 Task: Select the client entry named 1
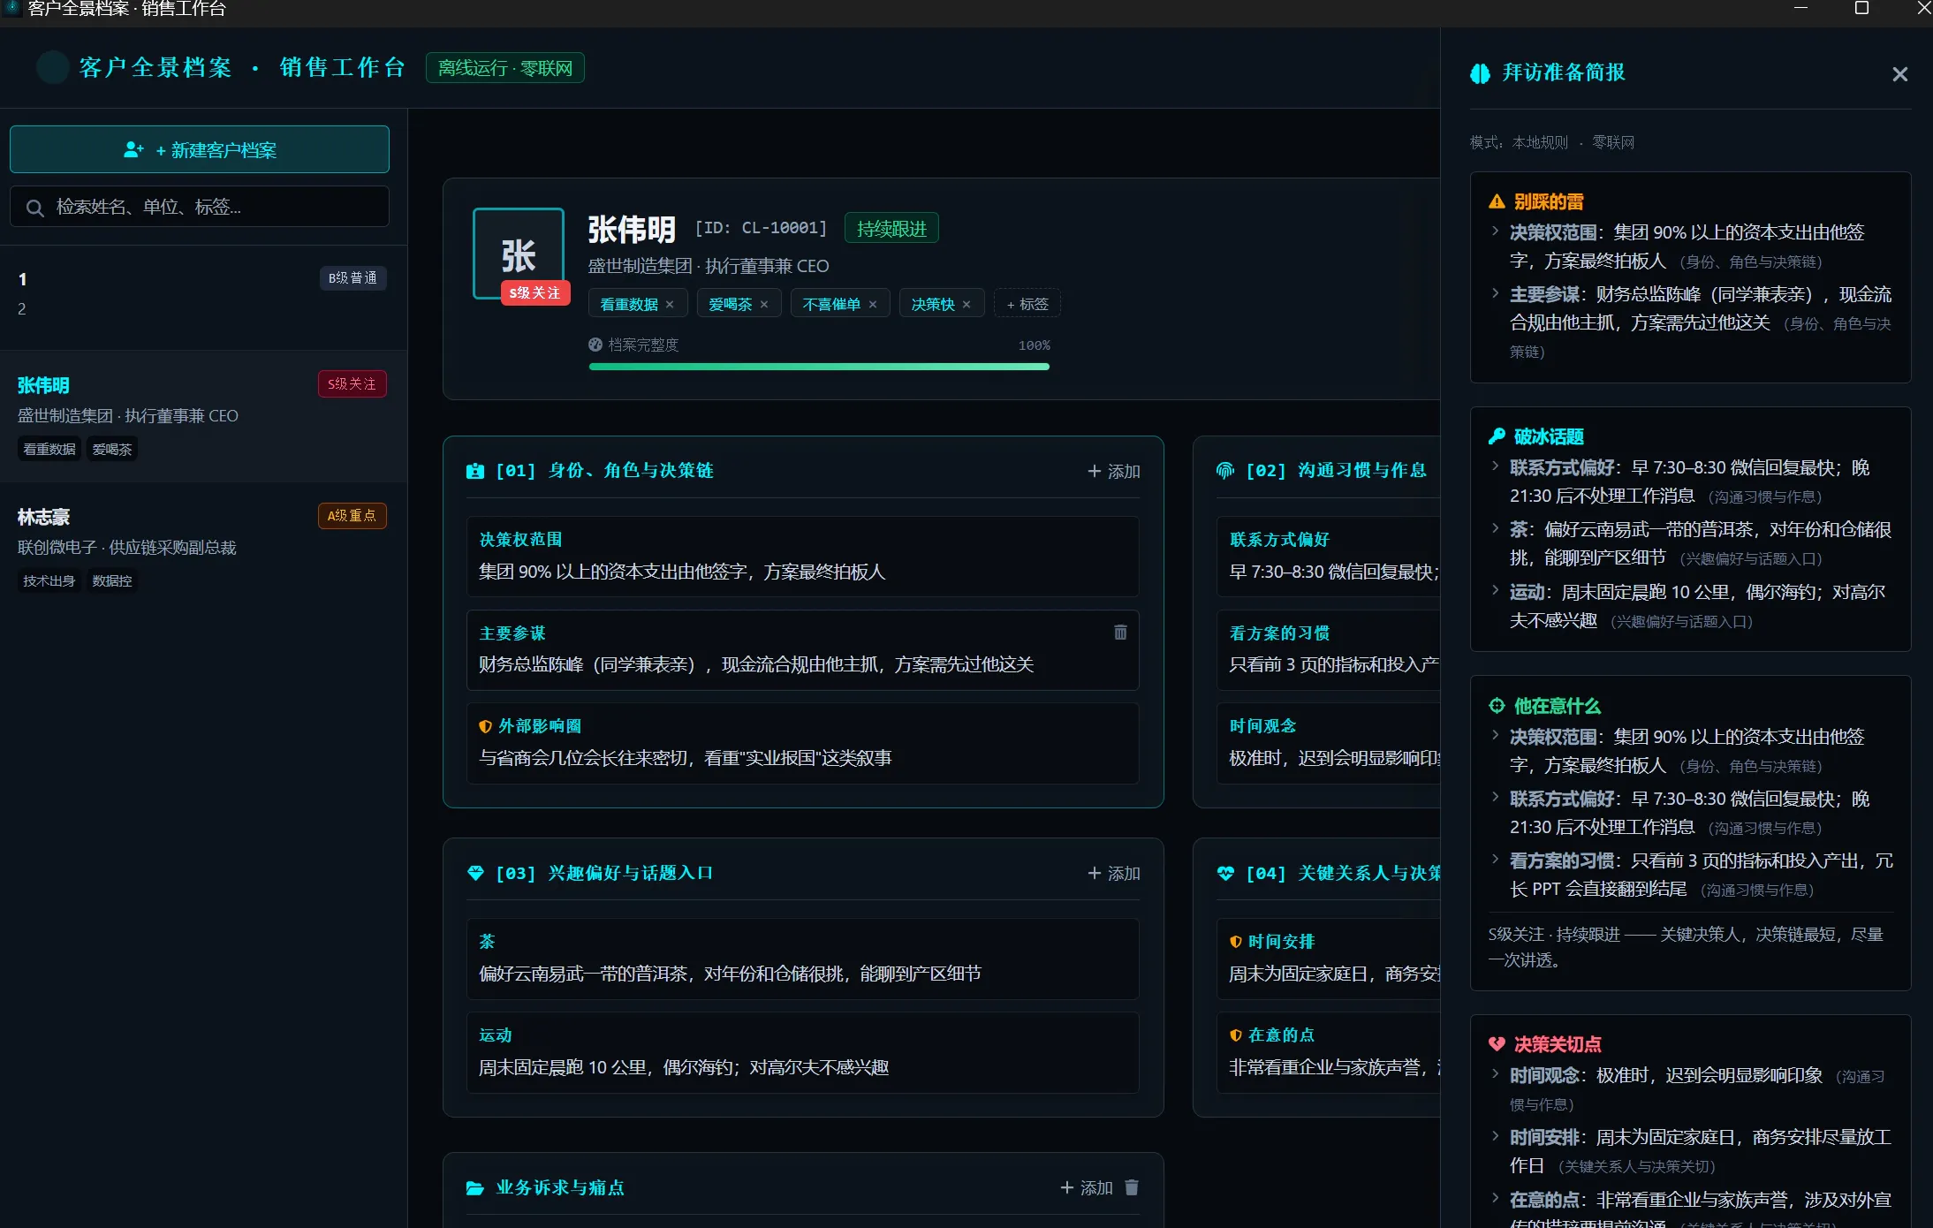coord(203,297)
